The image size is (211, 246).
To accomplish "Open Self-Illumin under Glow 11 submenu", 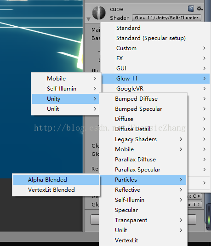I will pos(65,89).
